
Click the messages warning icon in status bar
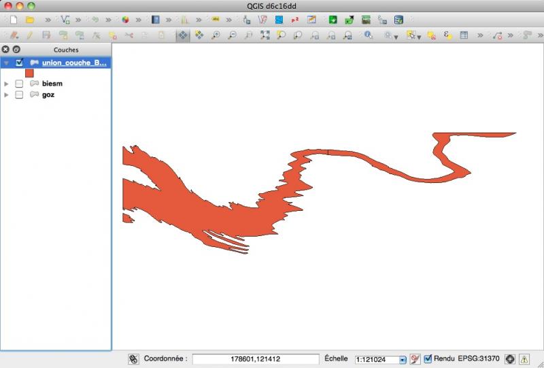pyautogui.click(x=524, y=358)
